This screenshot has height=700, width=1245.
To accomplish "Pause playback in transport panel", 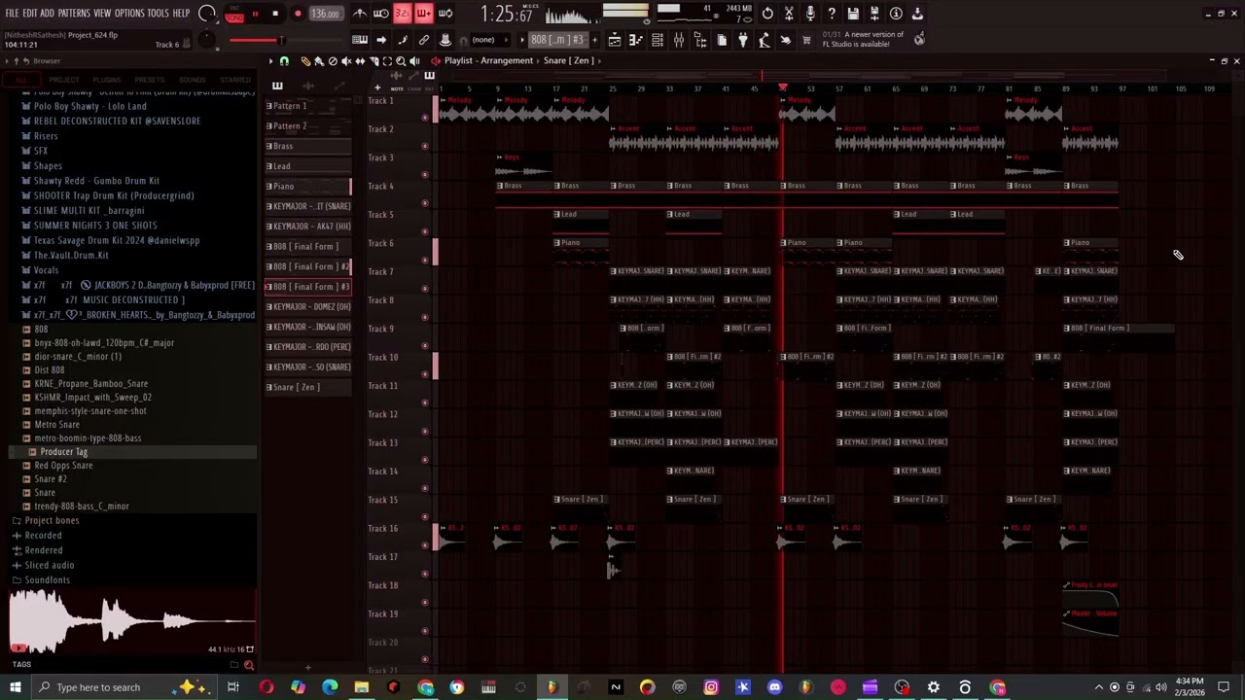I will pos(255,14).
